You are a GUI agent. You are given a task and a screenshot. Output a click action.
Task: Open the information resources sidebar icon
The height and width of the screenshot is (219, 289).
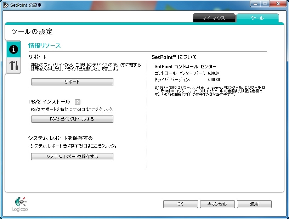point(14,49)
